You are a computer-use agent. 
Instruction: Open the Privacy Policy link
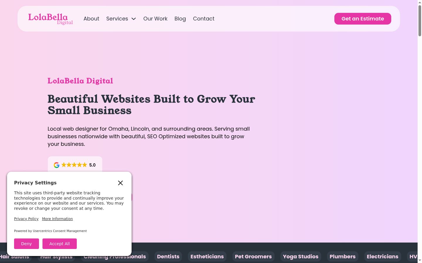[26, 219]
